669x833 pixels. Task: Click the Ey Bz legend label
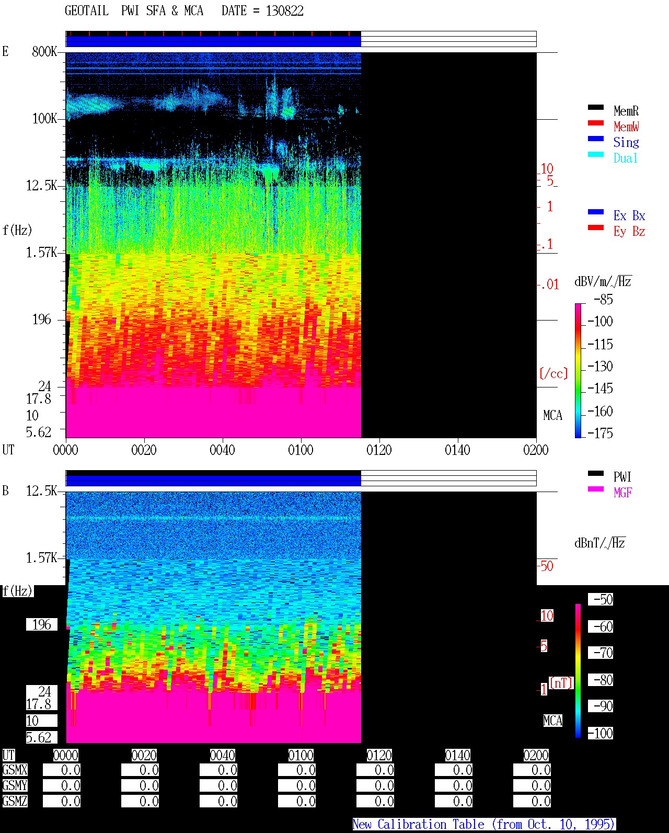[629, 231]
